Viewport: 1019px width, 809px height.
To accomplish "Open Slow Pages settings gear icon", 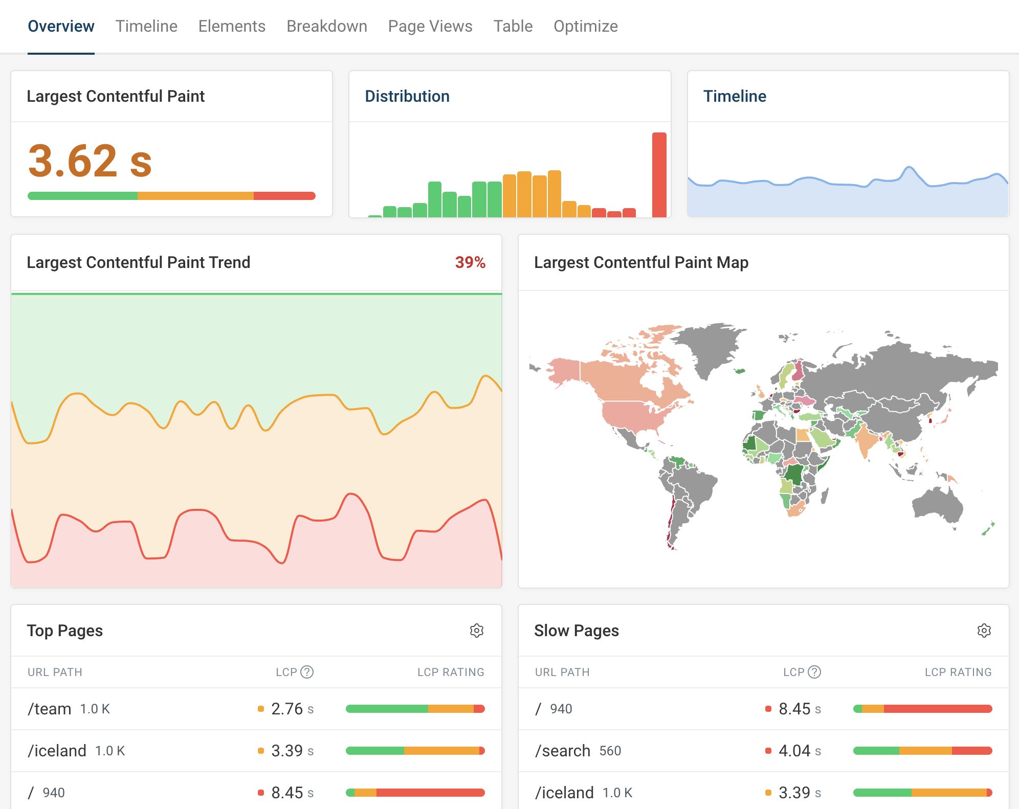I will [x=984, y=631].
